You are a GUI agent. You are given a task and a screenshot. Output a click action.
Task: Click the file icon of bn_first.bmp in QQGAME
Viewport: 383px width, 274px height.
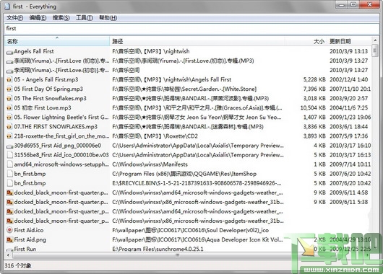coord(10,174)
